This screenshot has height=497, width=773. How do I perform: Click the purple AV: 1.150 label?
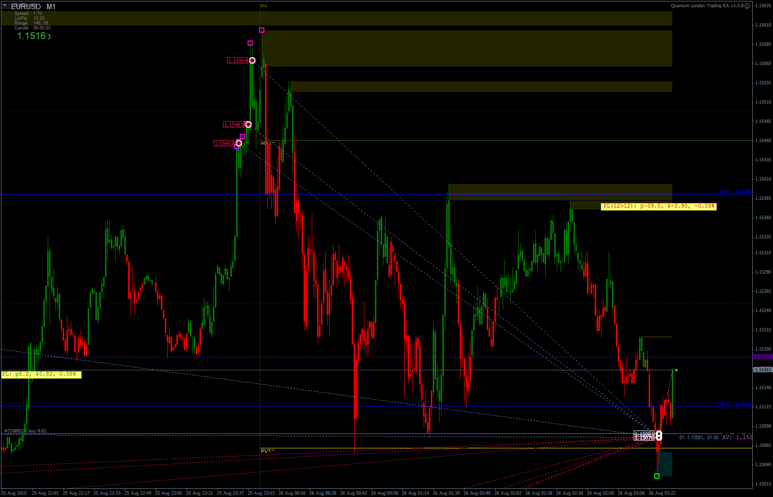click(737, 437)
